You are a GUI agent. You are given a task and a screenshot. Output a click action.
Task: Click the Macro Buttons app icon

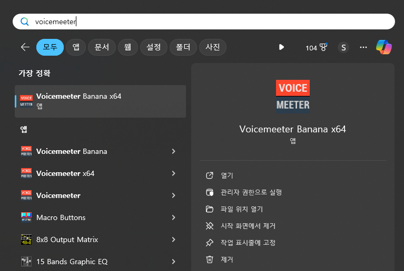point(26,217)
